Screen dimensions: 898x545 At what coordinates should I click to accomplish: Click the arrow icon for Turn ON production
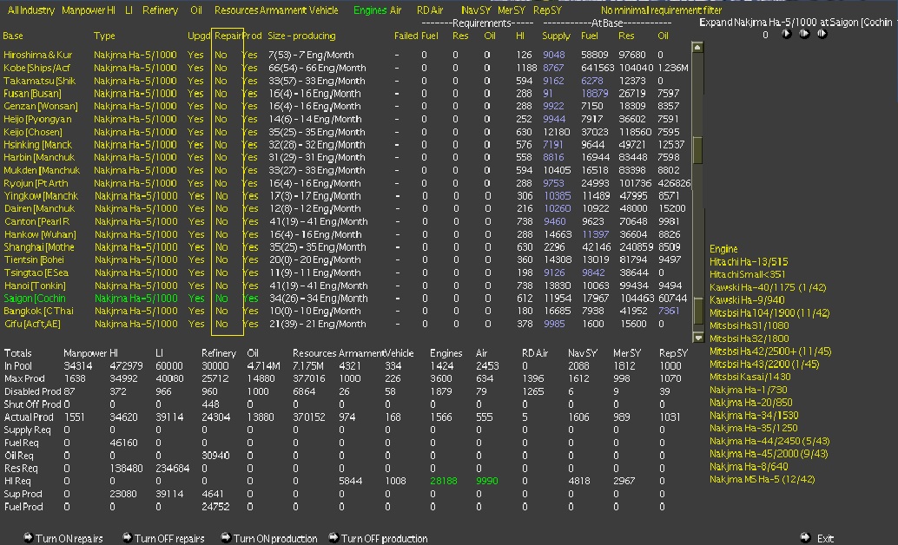click(226, 537)
